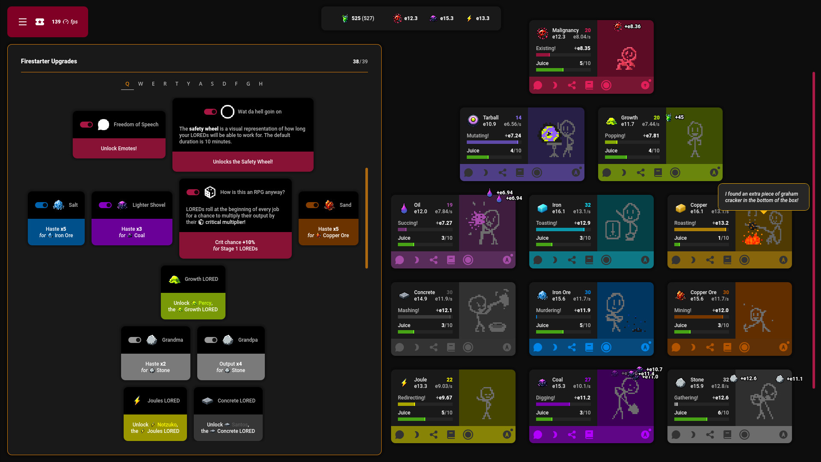Open the emote speech bubble on the Iron LORED
Screen dimensions: 821x462
pos(537,259)
